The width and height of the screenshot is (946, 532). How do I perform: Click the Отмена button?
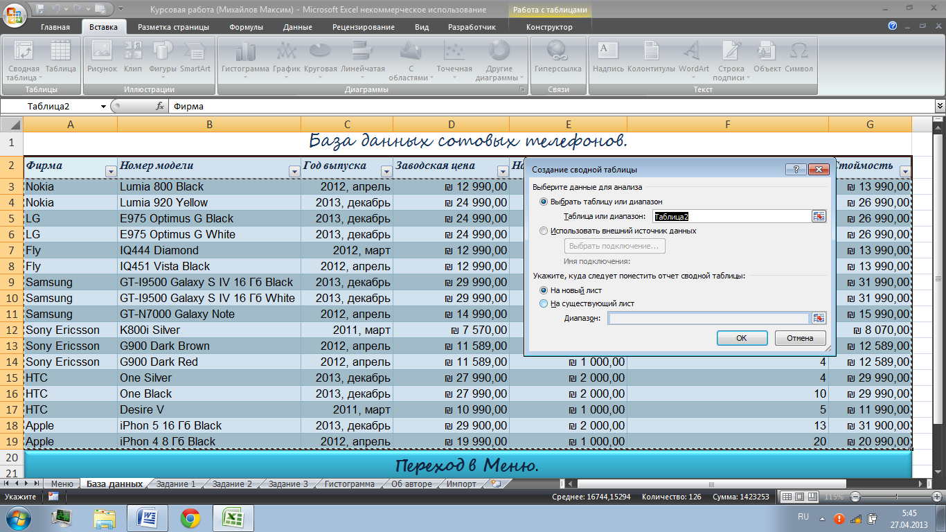pos(800,338)
